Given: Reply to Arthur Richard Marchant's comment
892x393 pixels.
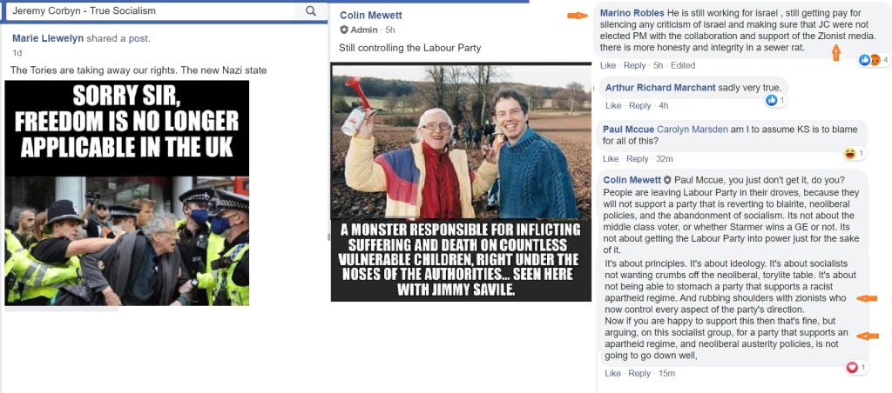Looking at the screenshot, I should click(640, 105).
